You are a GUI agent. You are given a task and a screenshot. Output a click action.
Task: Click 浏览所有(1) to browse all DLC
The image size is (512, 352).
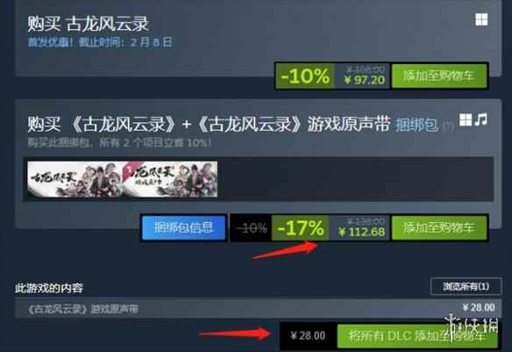466,287
